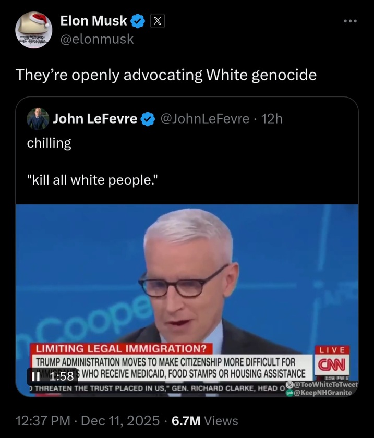374x438 pixels.
Task: Click the CNN logo in the video
Action: point(332,365)
